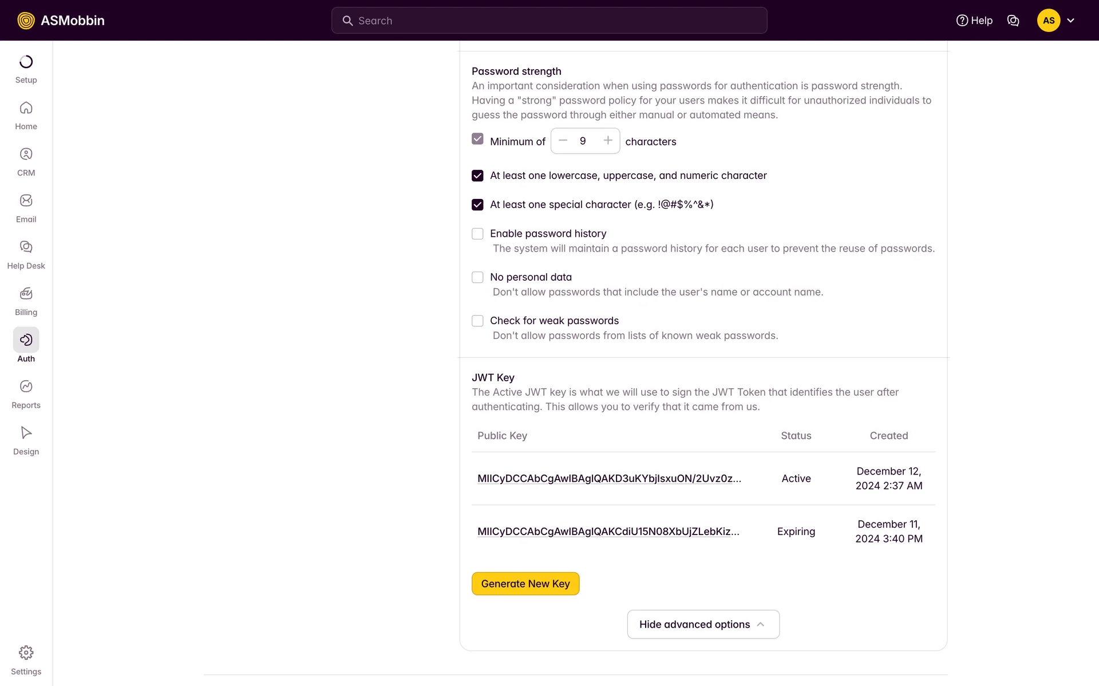The height and width of the screenshot is (686, 1099).
Task: Increase minimum characters with plus button
Action: 608,141
